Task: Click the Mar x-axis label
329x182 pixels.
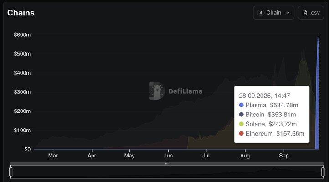Action: point(53,156)
